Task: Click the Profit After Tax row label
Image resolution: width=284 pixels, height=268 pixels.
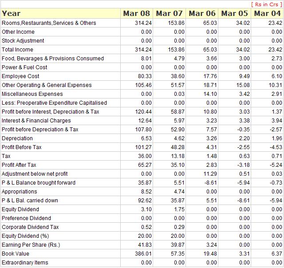Action: coord(19,165)
